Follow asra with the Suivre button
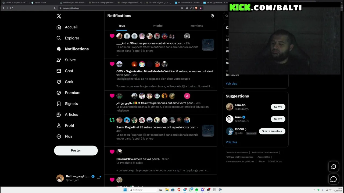Image resolution: width=344 pixels, height=193 pixels. [278, 107]
